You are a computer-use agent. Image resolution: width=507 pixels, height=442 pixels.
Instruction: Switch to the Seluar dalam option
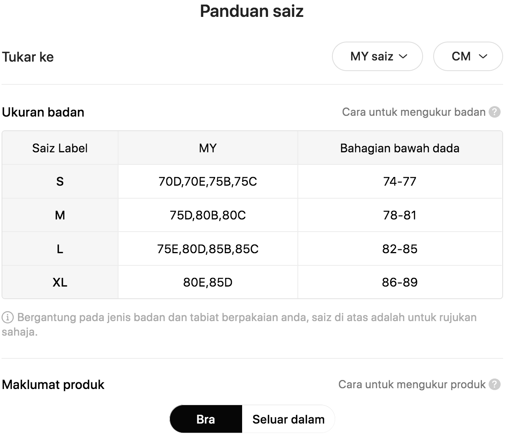click(288, 419)
